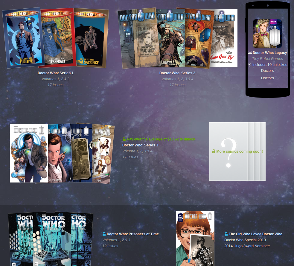
Task: Click the Volumes 1, 2 & 3 text under Series 1
Action: pos(56,79)
